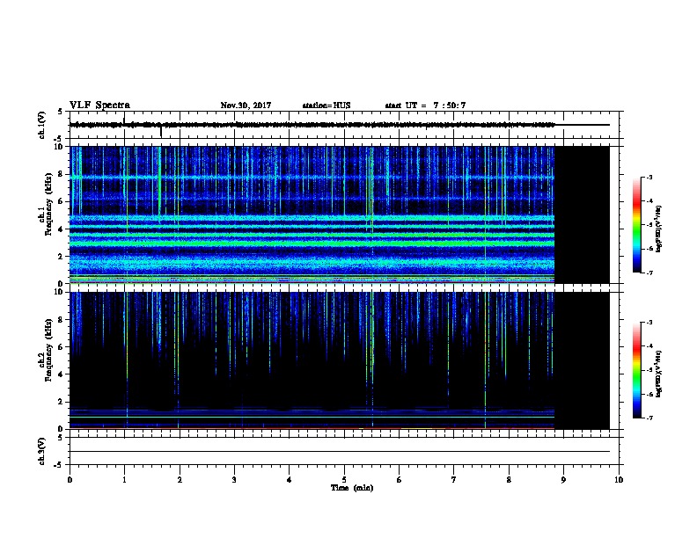Click the "-7" label on the ch.2 color scale
Image resolution: width=697 pixels, height=538 pixels.
pos(649,418)
